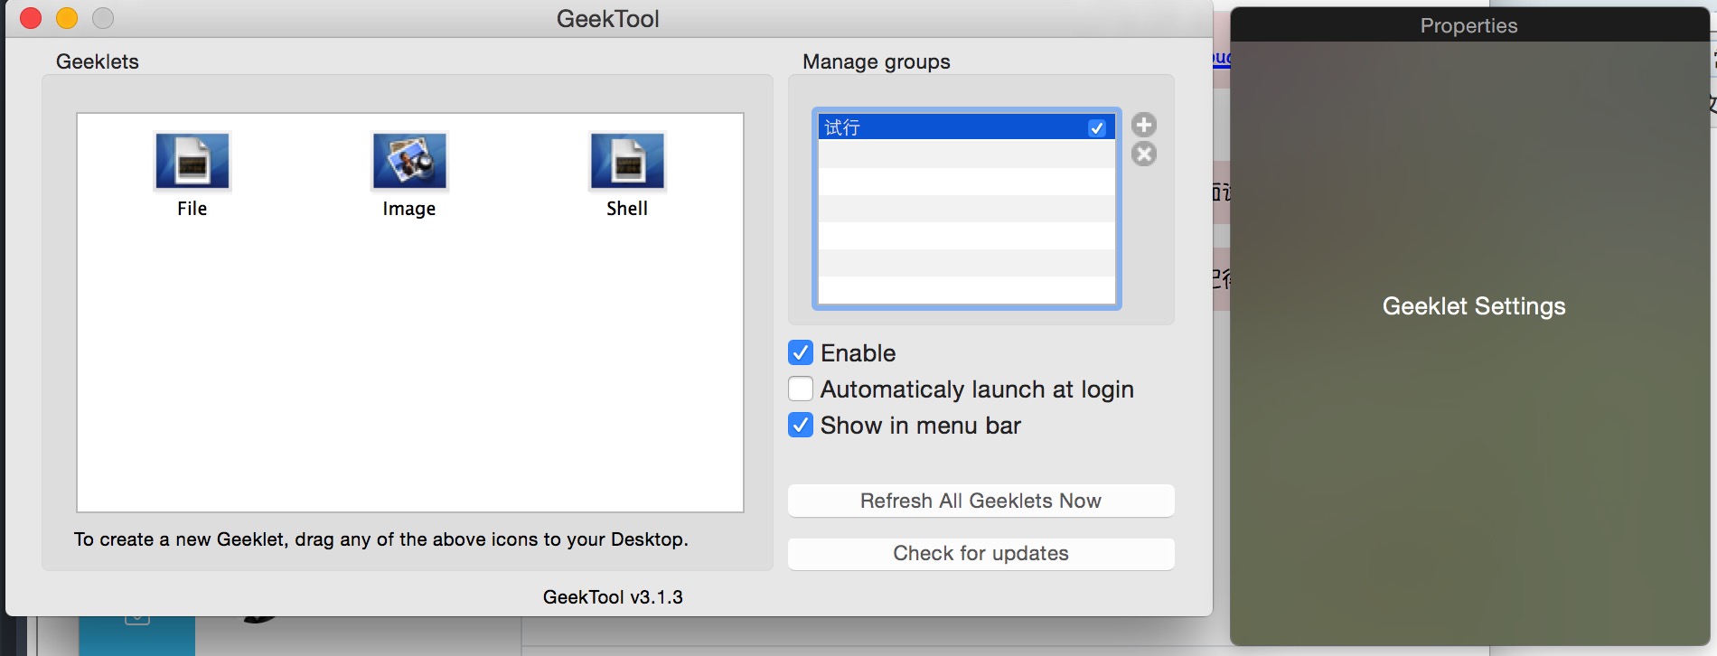
Task: Click Refresh All Geeklets Now
Action: point(980,501)
